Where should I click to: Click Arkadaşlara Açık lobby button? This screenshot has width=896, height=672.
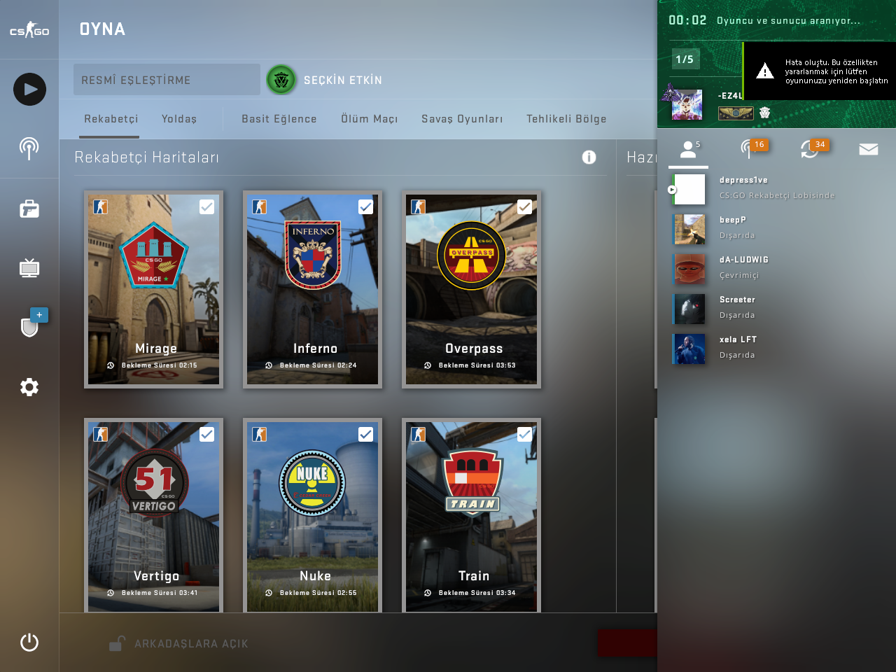[x=178, y=643]
